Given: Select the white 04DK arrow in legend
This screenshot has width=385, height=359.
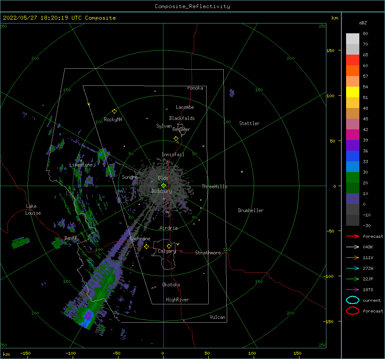Looking at the screenshot, I should (x=352, y=247).
